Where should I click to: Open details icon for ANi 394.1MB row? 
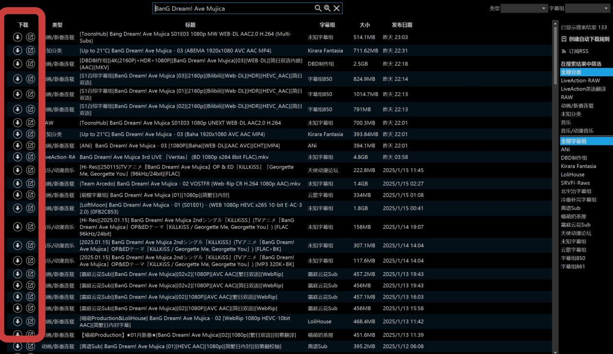(31, 145)
